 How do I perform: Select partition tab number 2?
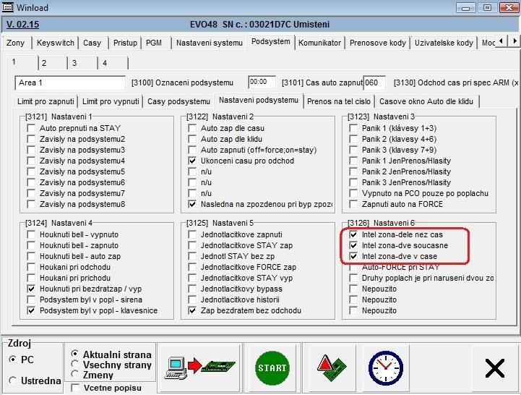(43, 64)
